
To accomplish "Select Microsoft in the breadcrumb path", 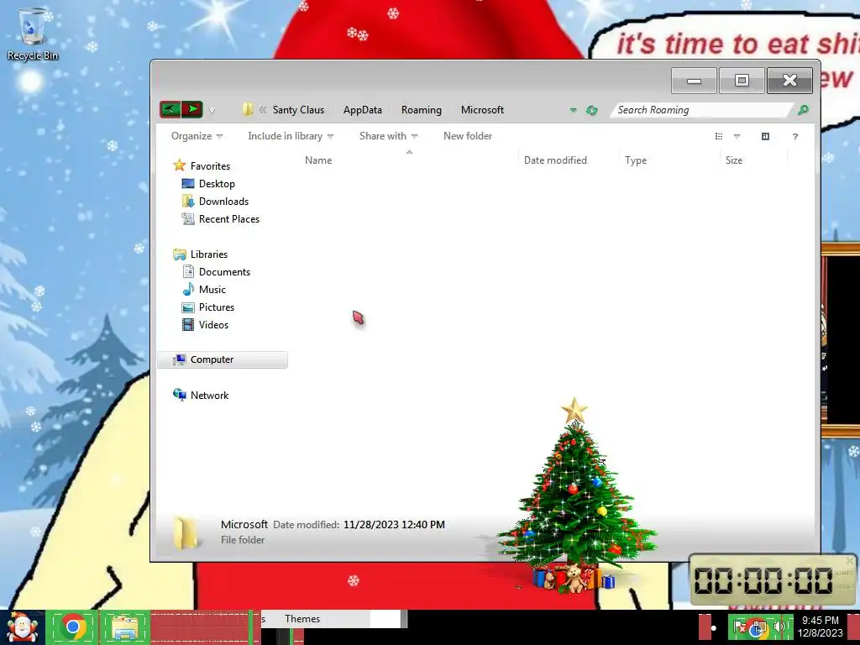I will 482,110.
